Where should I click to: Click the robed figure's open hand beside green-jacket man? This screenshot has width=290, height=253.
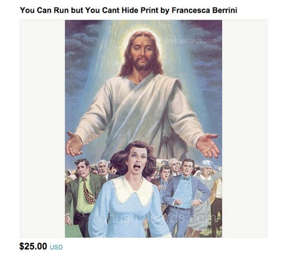[74, 144]
